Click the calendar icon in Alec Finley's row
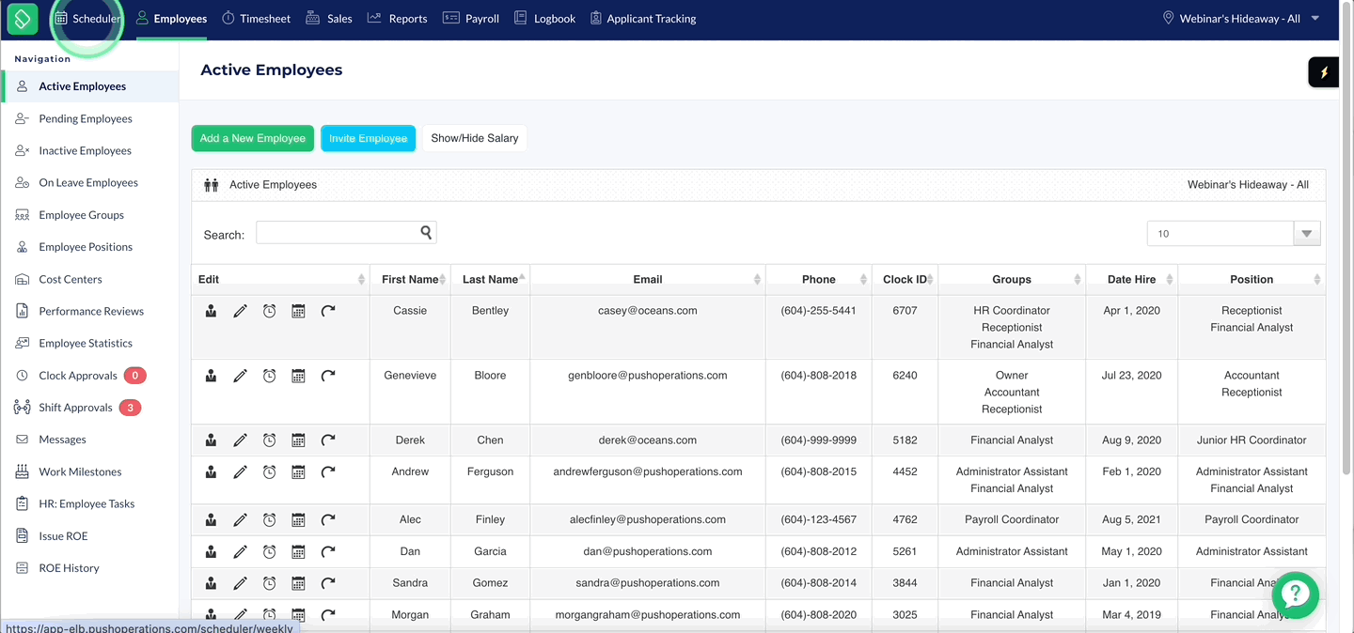Screen dimensions: 1354x633 (x=298, y=520)
